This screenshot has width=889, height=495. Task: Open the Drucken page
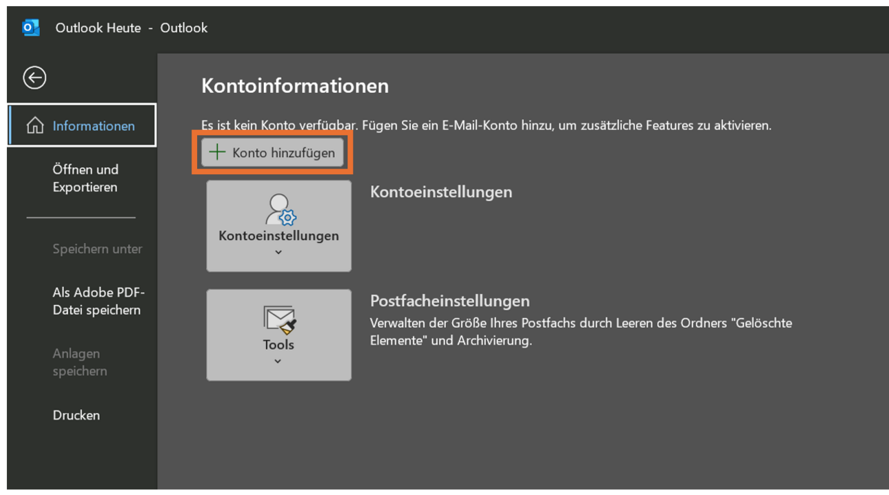[76, 415]
